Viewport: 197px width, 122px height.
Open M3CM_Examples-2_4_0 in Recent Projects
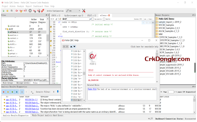tap(169, 28)
